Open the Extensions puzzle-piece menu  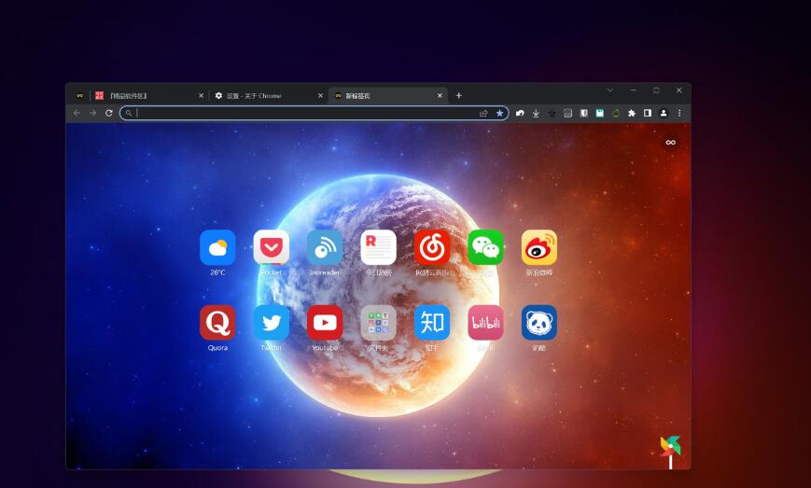632,113
